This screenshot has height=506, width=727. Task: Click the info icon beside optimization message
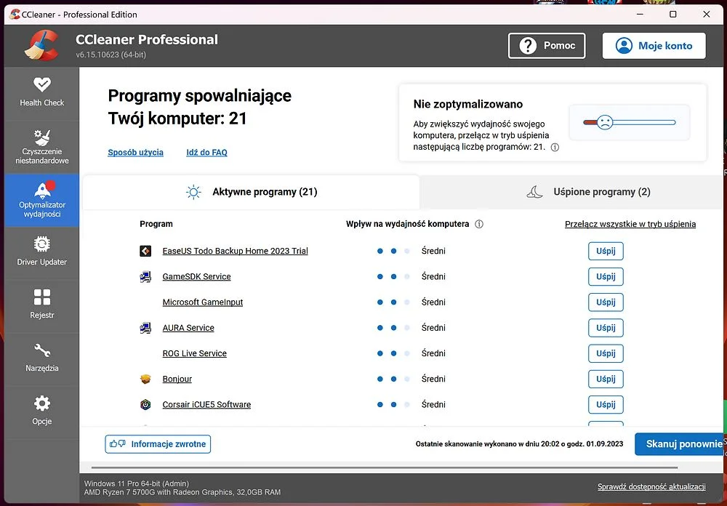(x=555, y=148)
